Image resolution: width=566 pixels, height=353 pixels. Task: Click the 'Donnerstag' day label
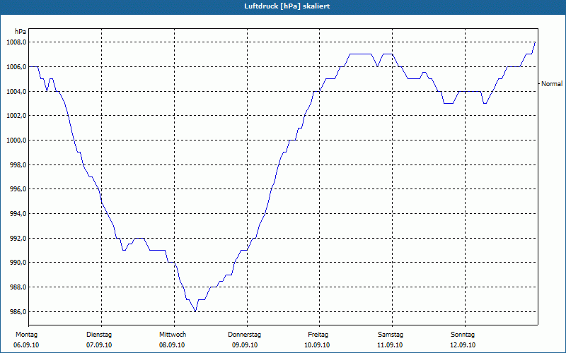(x=244, y=335)
